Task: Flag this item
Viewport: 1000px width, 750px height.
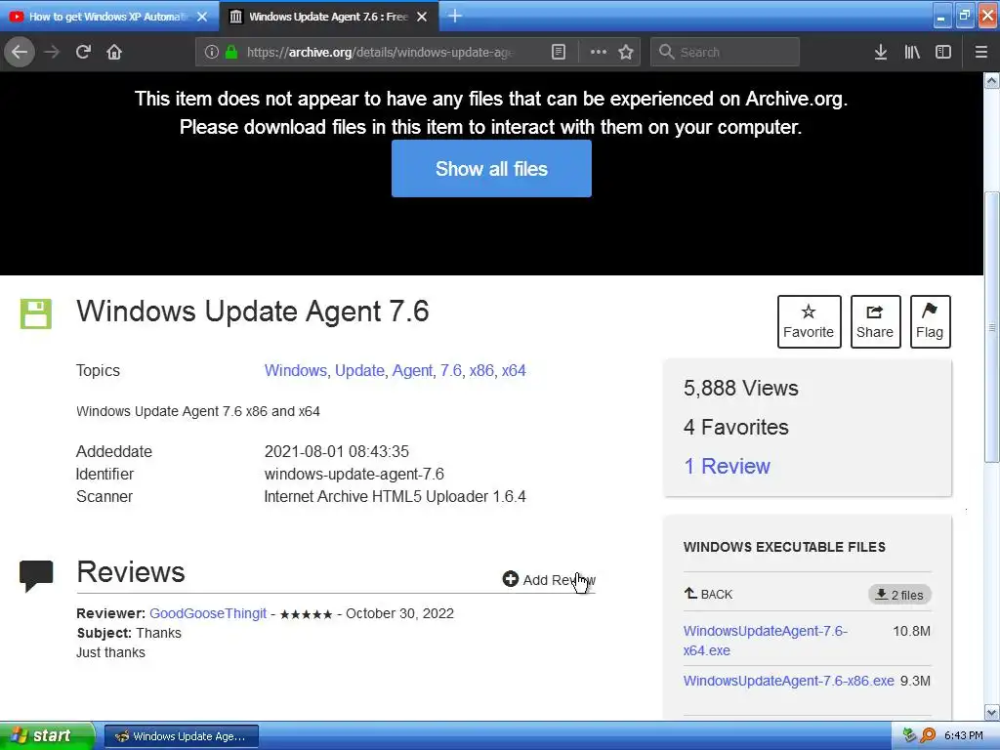Action: (x=930, y=321)
